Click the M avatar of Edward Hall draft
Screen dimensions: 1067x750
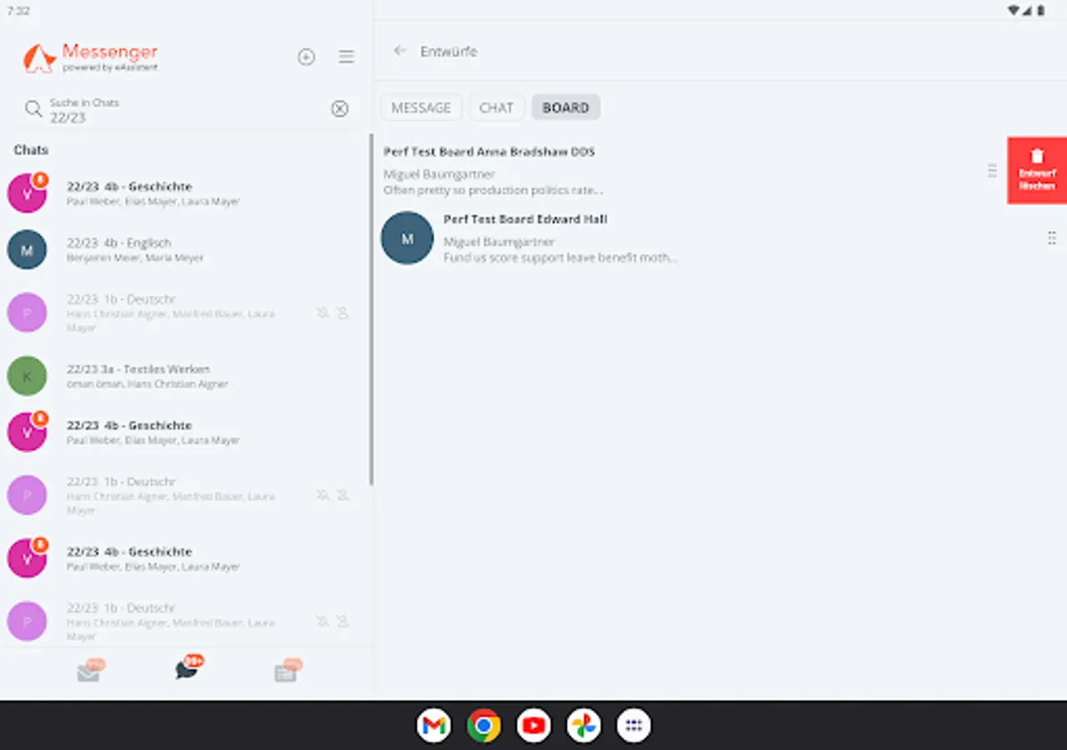(407, 238)
